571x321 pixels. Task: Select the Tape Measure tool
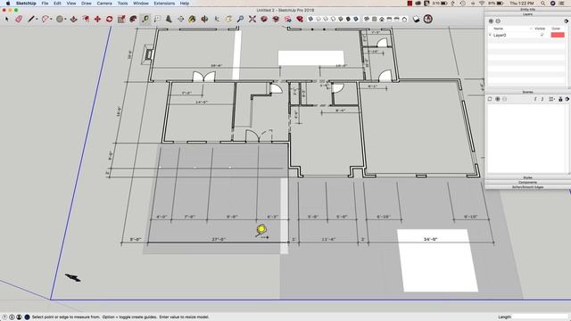coord(145,19)
